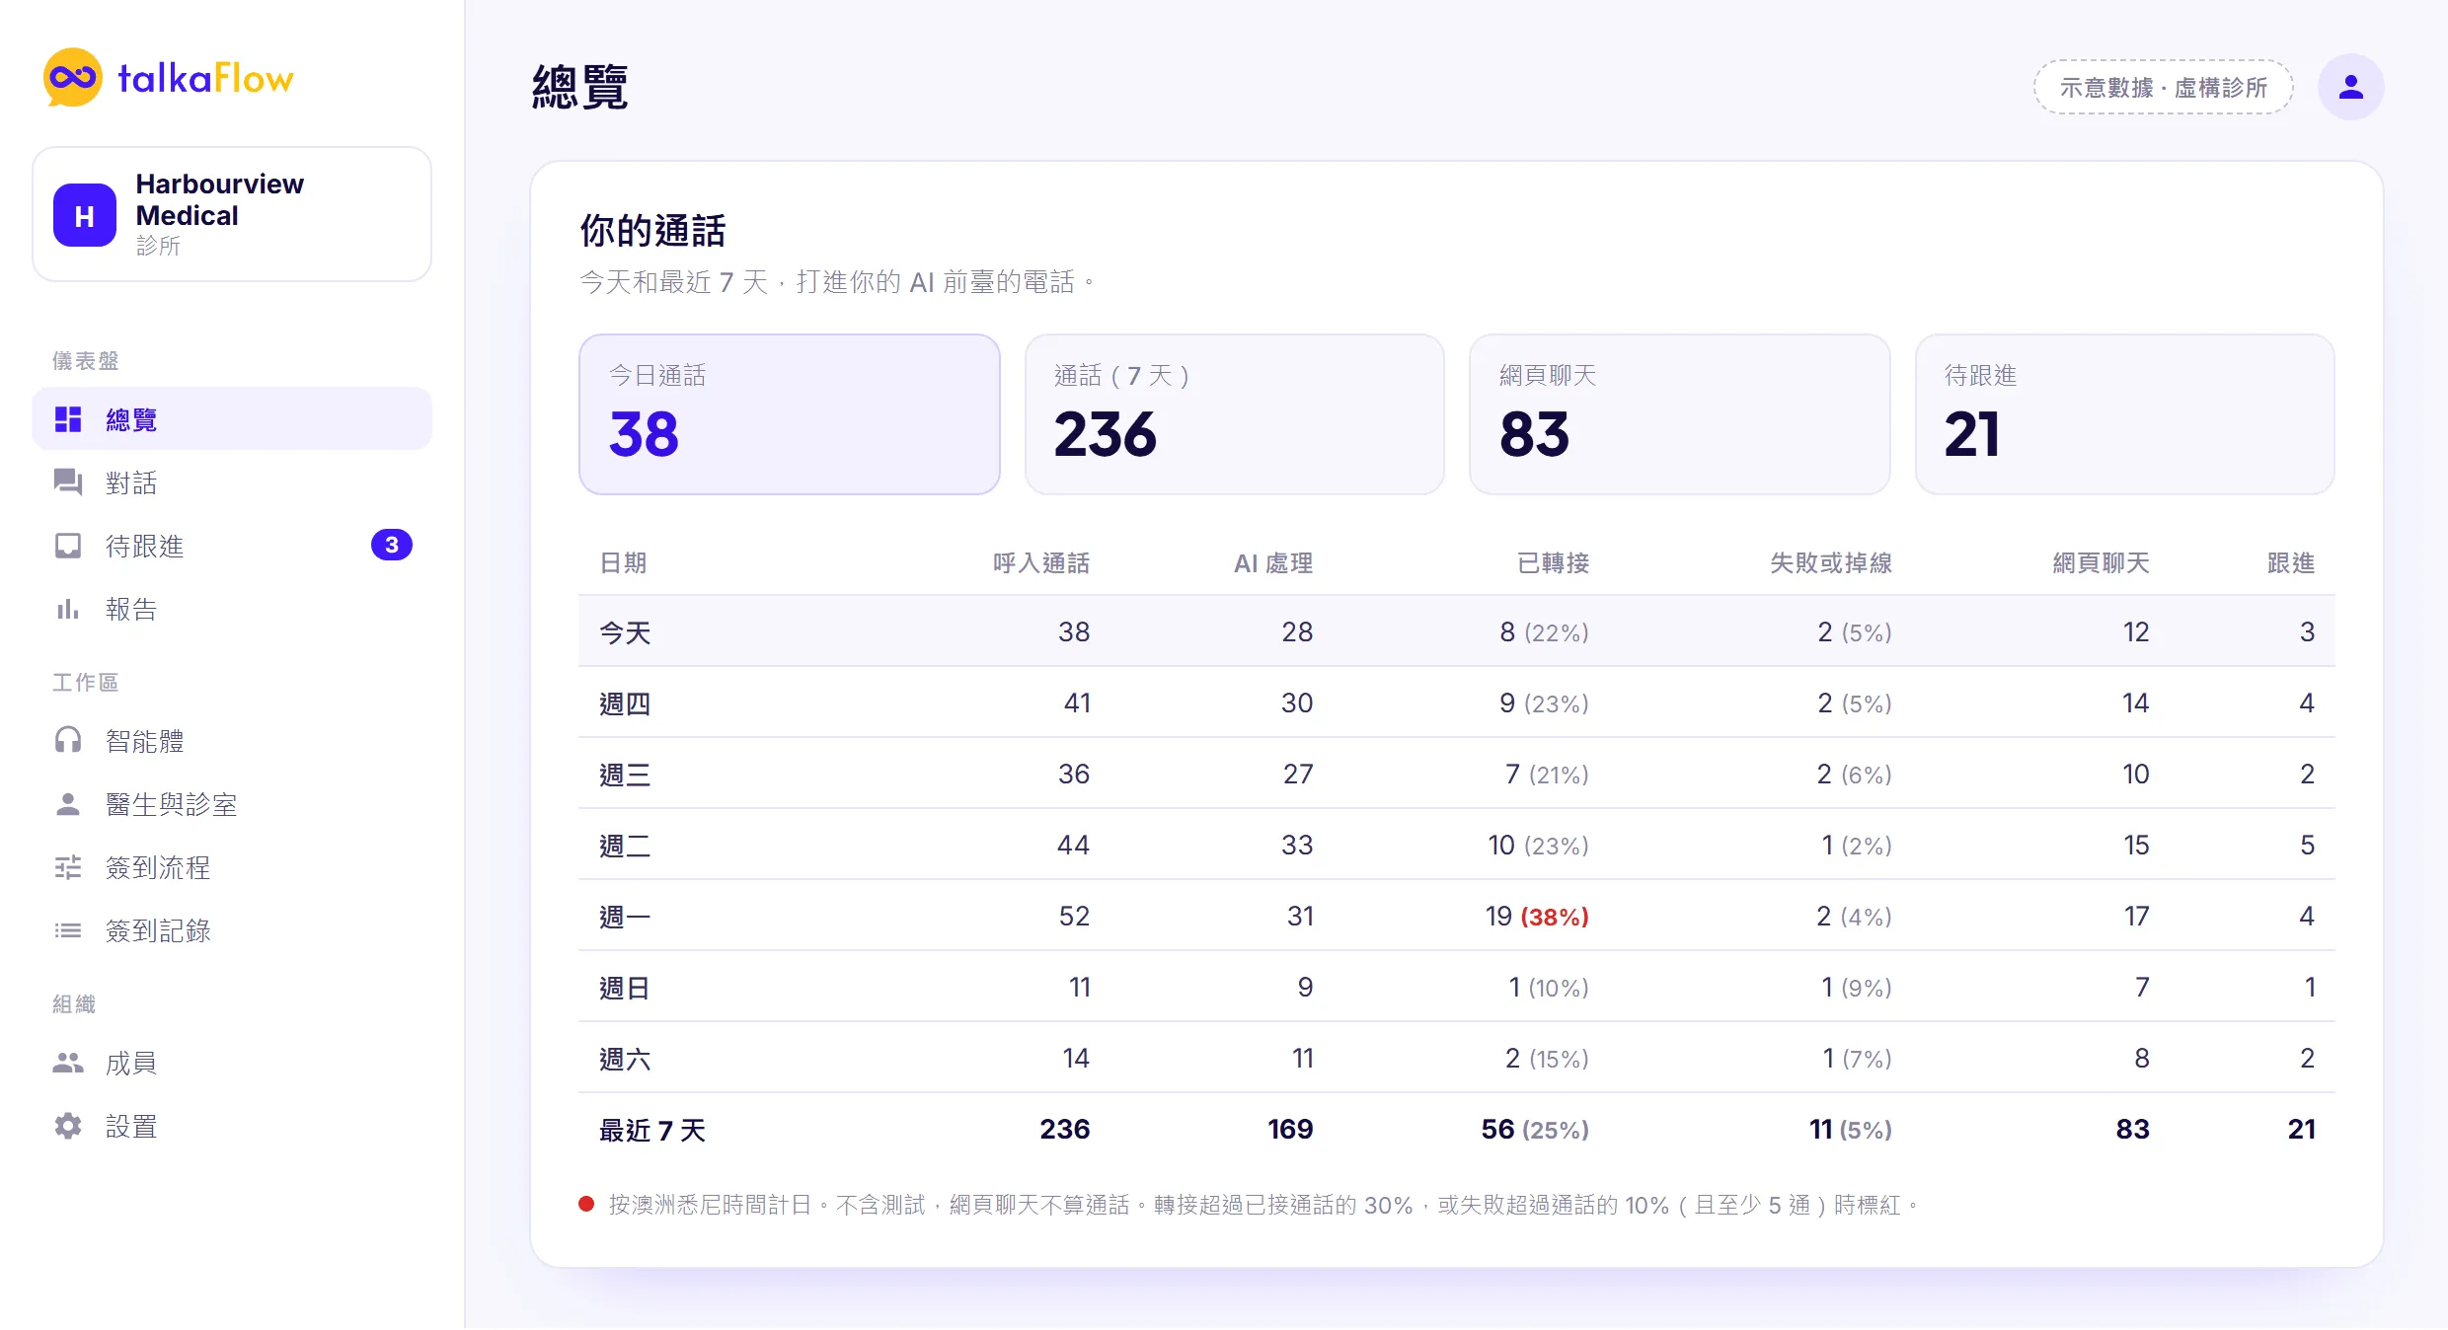The width and height of the screenshot is (2448, 1330).
Task: Click the 設置 gear icon
Action: [68, 1126]
